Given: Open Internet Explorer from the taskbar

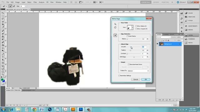Looking at the screenshot, I should tap(11, 110).
